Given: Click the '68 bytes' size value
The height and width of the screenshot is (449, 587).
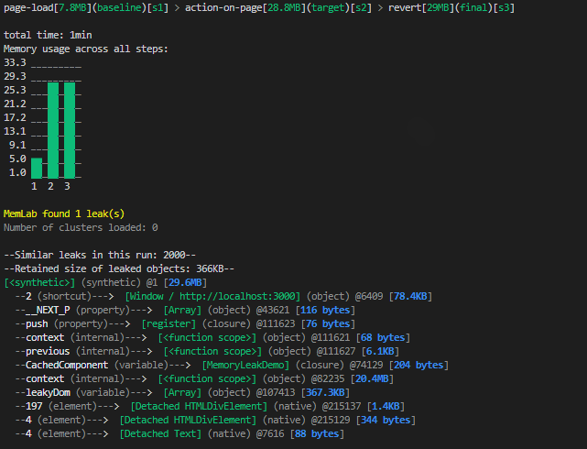Looking at the screenshot, I should tap(383, 338).
